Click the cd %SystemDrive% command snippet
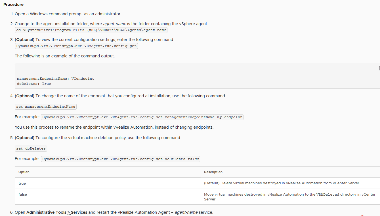The height and width of the screenshot is (216, 380). click(91, 30)
